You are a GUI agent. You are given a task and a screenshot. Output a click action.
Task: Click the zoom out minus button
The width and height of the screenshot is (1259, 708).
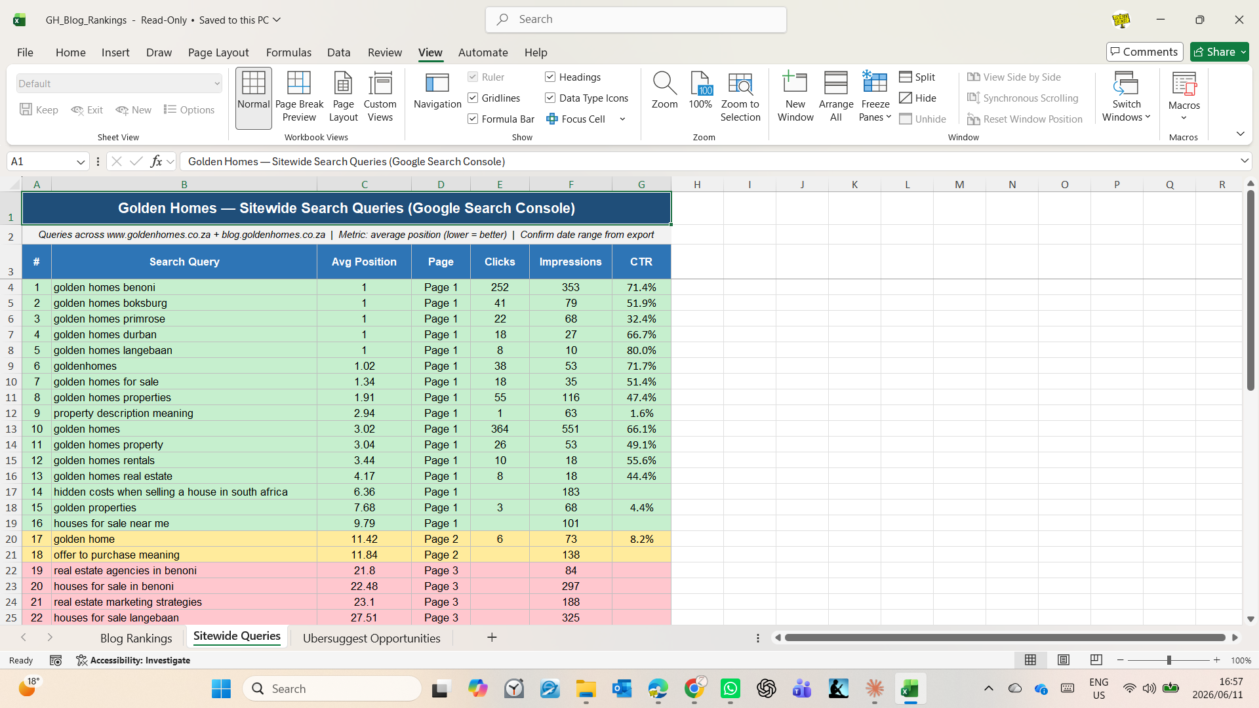coord(1121,660)
